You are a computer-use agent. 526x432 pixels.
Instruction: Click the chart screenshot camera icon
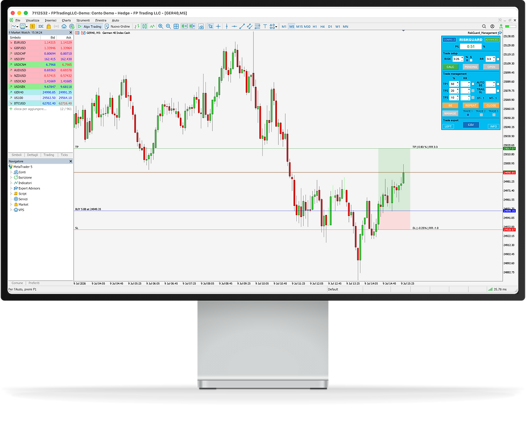pyautogui.click(x=201, y=26)
